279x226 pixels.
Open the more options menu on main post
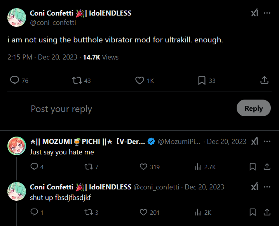tap(267, 13)
